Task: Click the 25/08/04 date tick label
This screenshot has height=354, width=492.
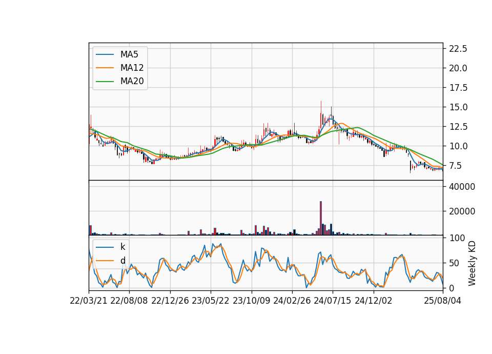Action: pyautogui.click(x=442, y=301)
